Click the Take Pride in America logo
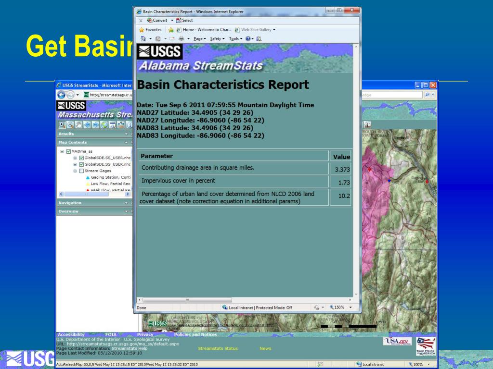 (426, 346)
